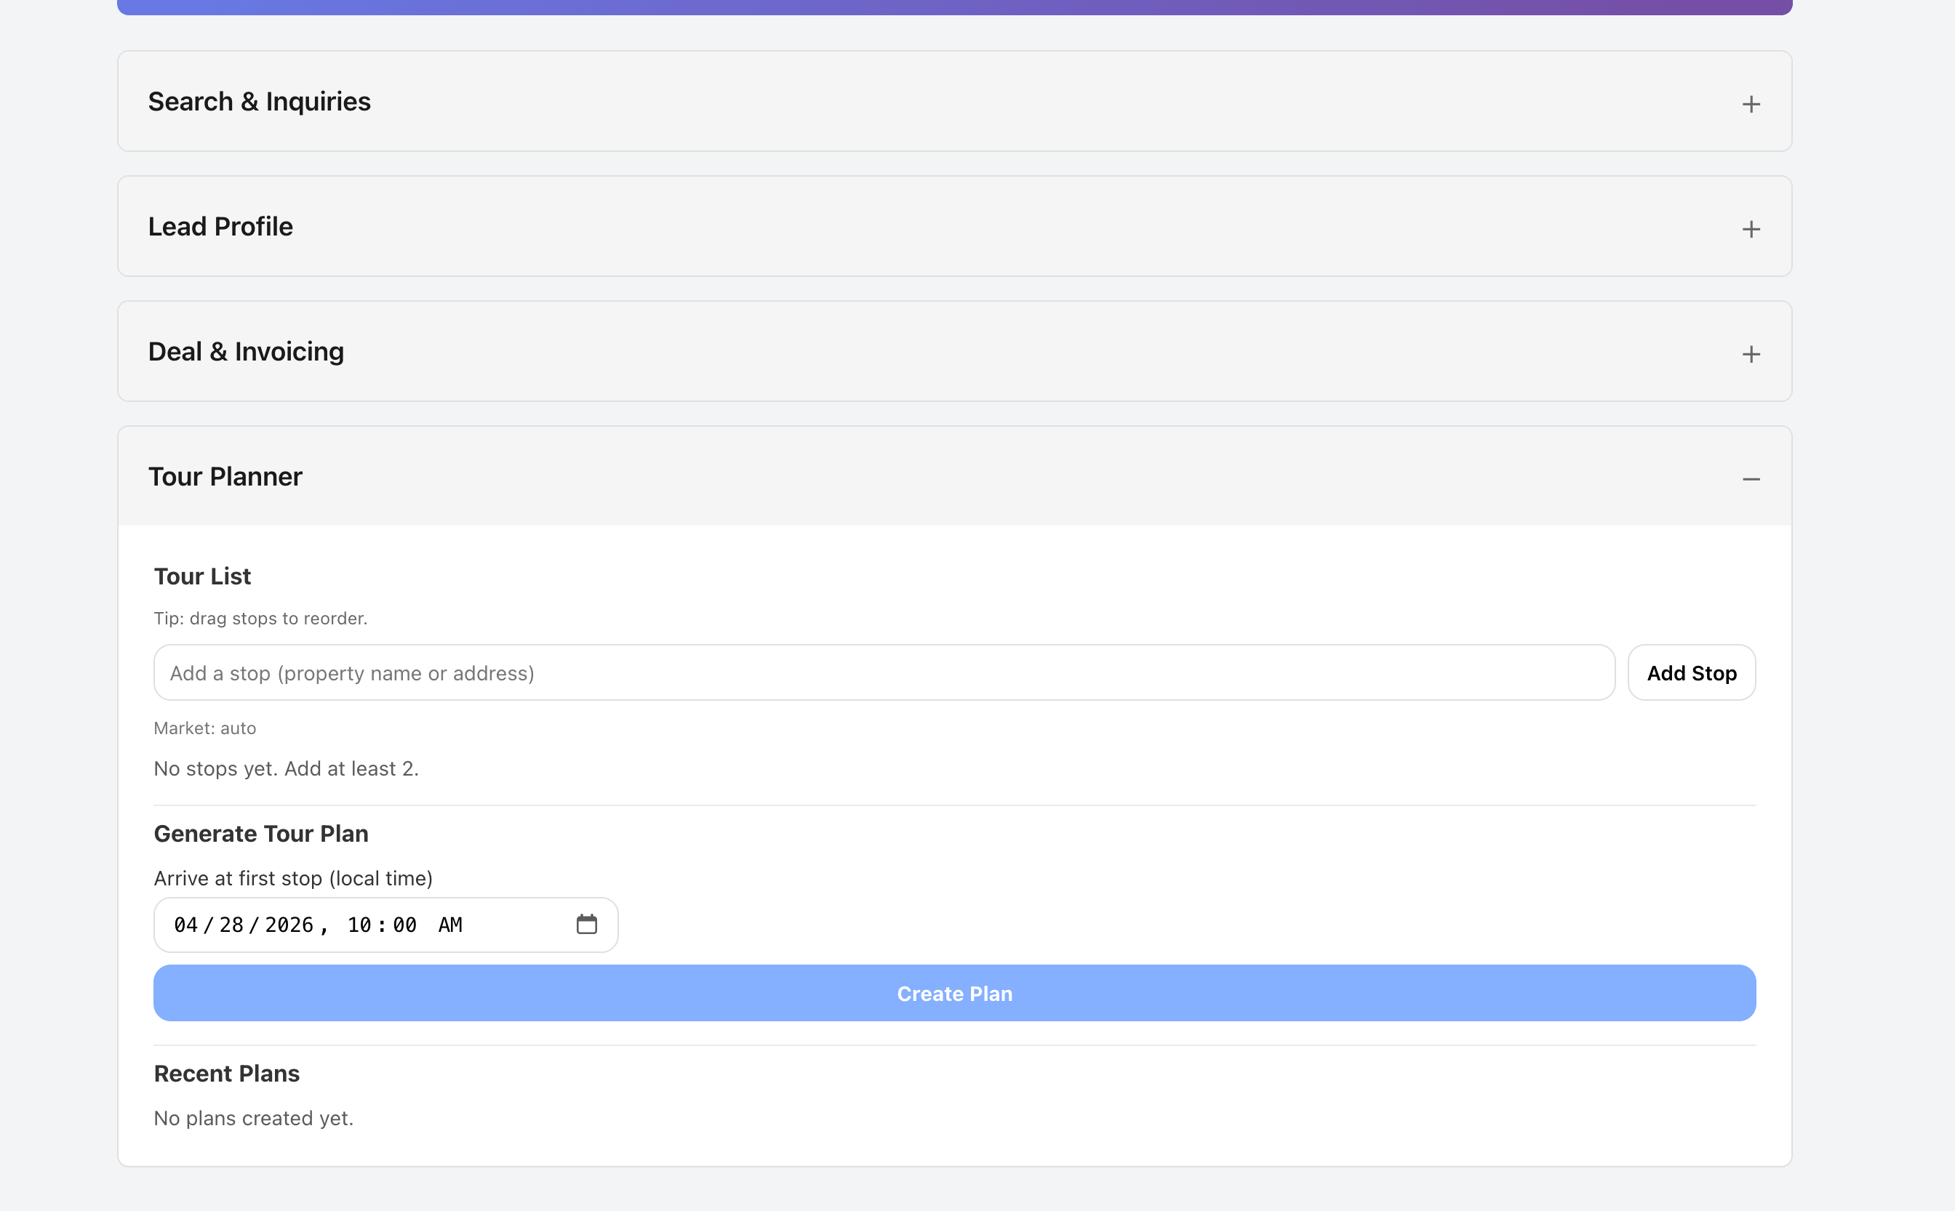Click the year 2026 in arrival date
Image resolution: width=1955 pixels, height=1211 pixels.
coord(289,925)
